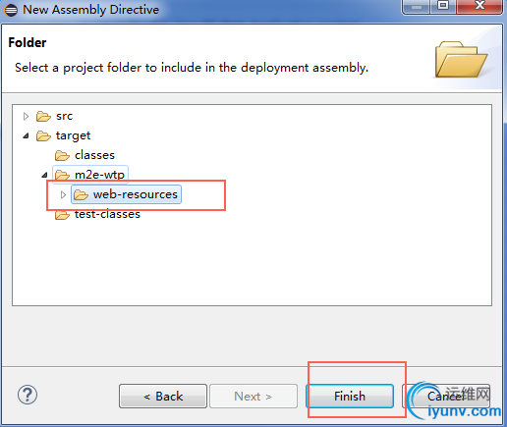This screenshot has width=507, height=427.
Task: Select the test-classes tree item label
Action: tap(107, 214)
